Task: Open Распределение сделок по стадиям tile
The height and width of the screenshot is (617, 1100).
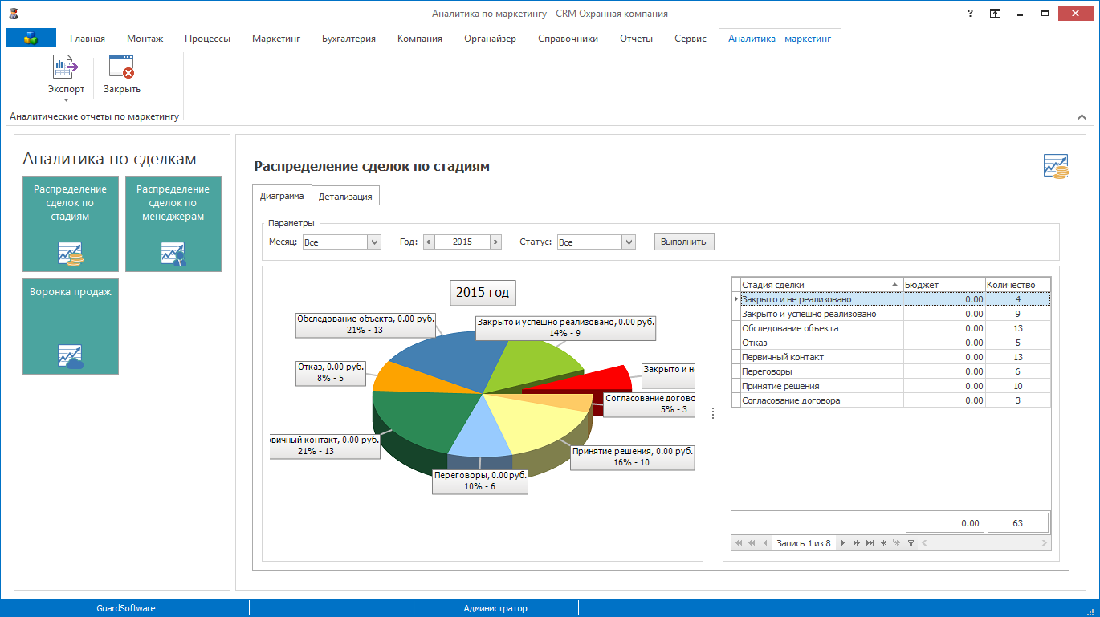Action: point(71,224)
